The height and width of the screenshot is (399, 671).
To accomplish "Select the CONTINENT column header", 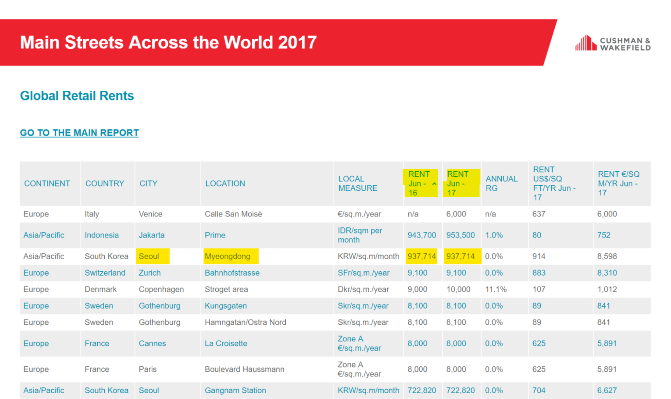I will 47,183.
